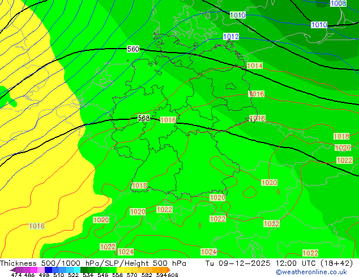
Task: Click the 594 legend value
Action: [161, 275]
